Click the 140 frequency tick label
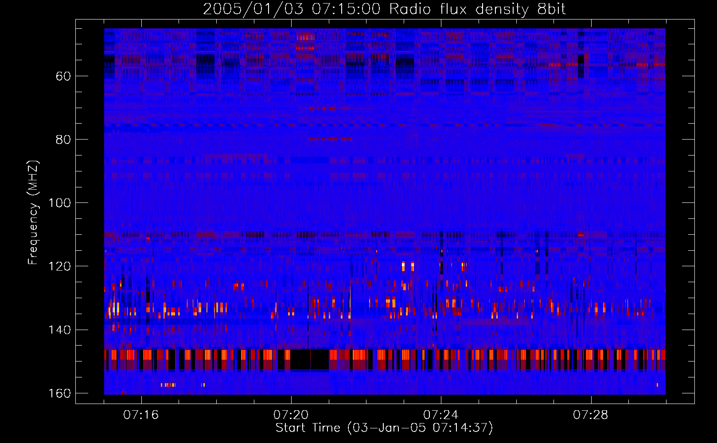Screen dimensions: 717x443 coord(59,330)
